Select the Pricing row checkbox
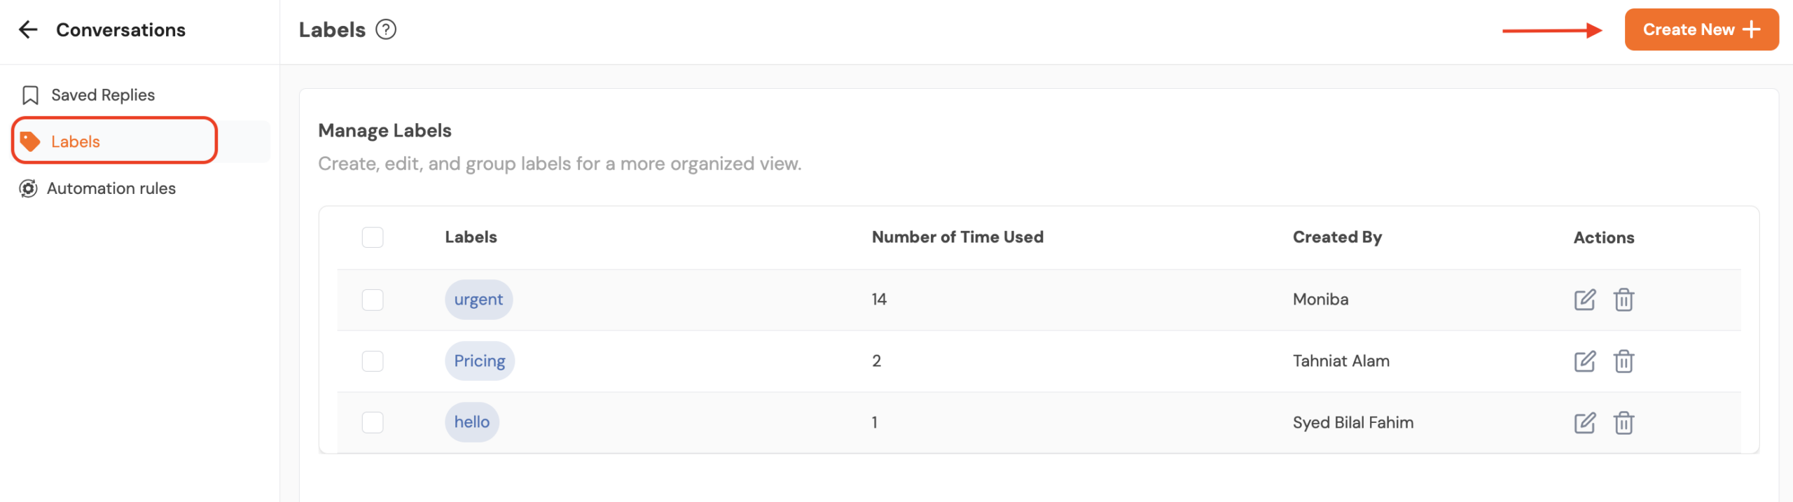 tap(373, 361)
